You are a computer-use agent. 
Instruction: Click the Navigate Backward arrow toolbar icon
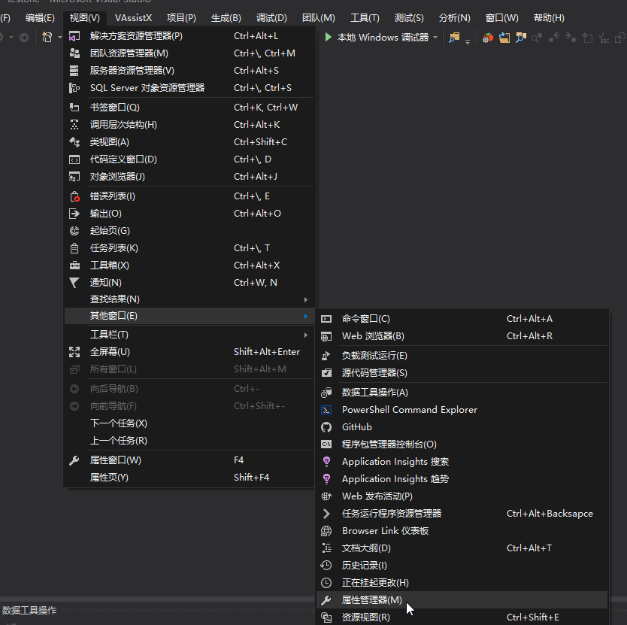click(555, 36)
